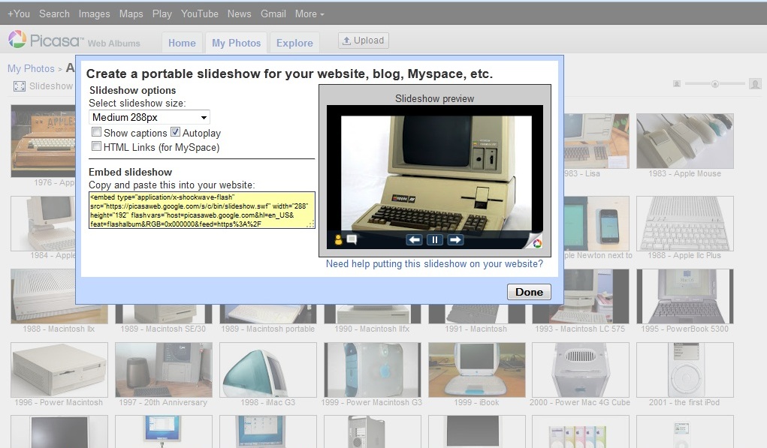Open the slideshow size dropdown

point(149,117)
